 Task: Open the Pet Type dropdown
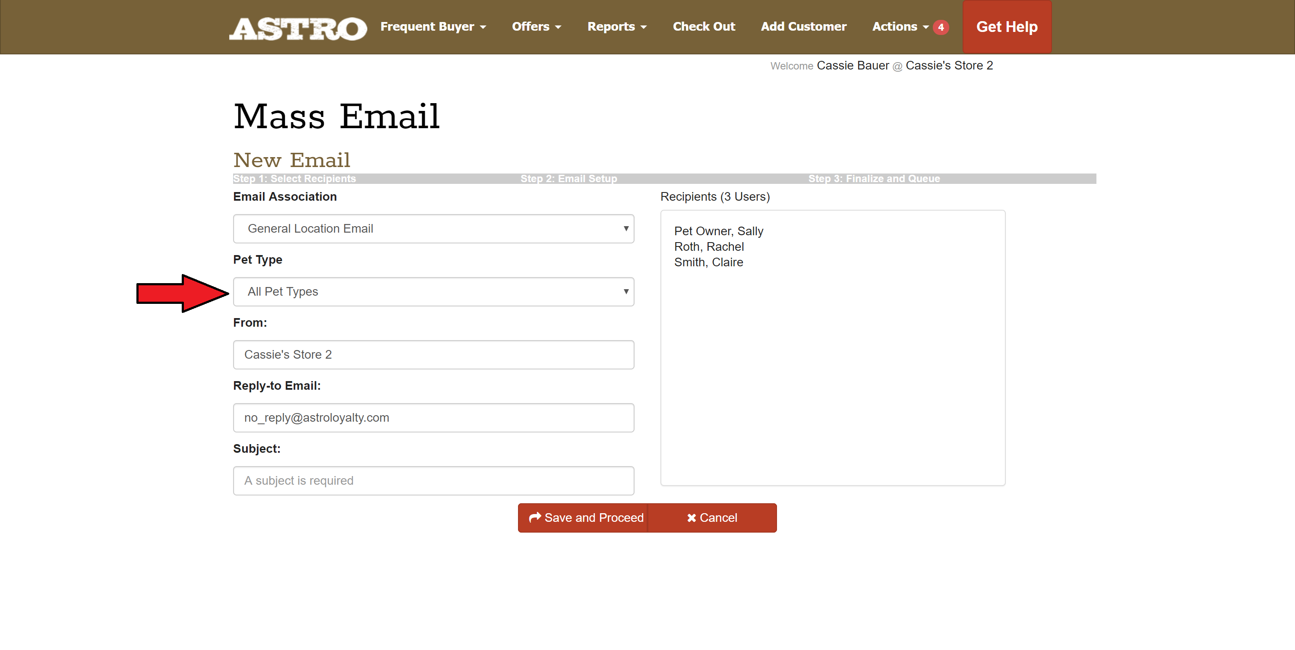[433, 292]
